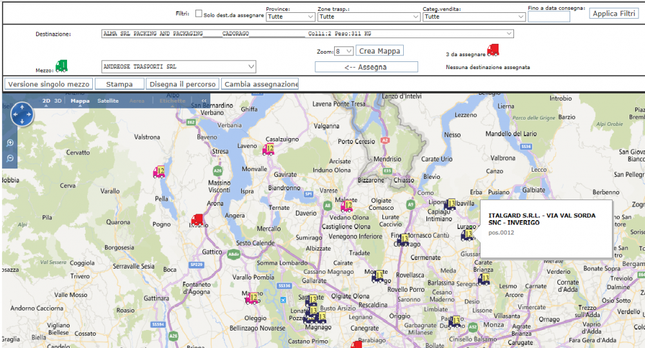Viewport: 645px width, 348px height.
Task: Open the Categ.vendita dropdown
Action: point(474,17)
